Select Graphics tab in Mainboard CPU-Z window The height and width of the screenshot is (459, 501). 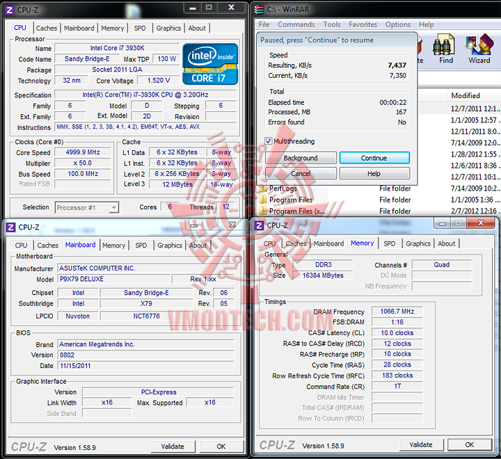coord(170,245)
